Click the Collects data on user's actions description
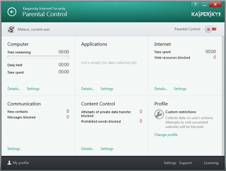The width and height of the screenshot is (226, 171). [189, 122]
